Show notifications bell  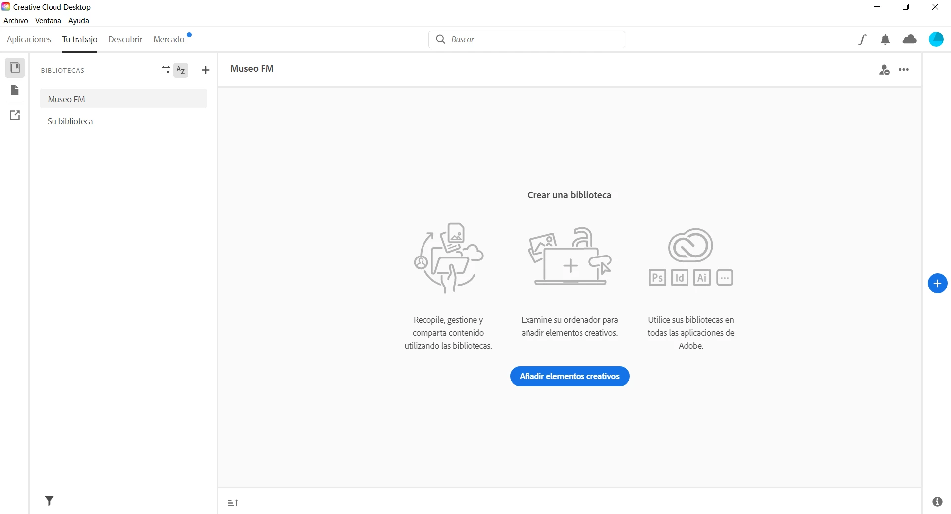tap(885, 40)
